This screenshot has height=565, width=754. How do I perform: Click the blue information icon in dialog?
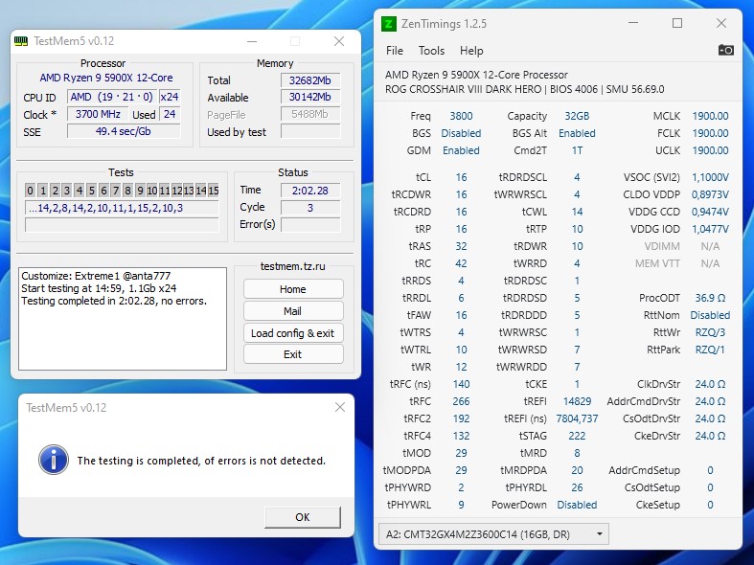(x=54, y=460)
